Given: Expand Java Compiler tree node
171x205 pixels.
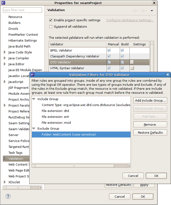Looking at the screenshot, I should (5, 58).
